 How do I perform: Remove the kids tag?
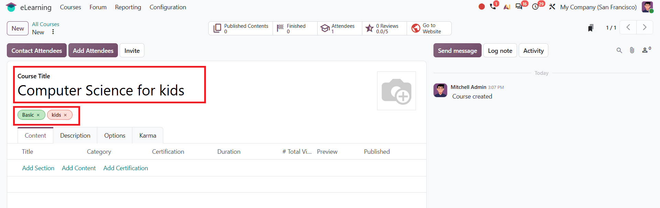pyautogui.click(x=65, y=115)
